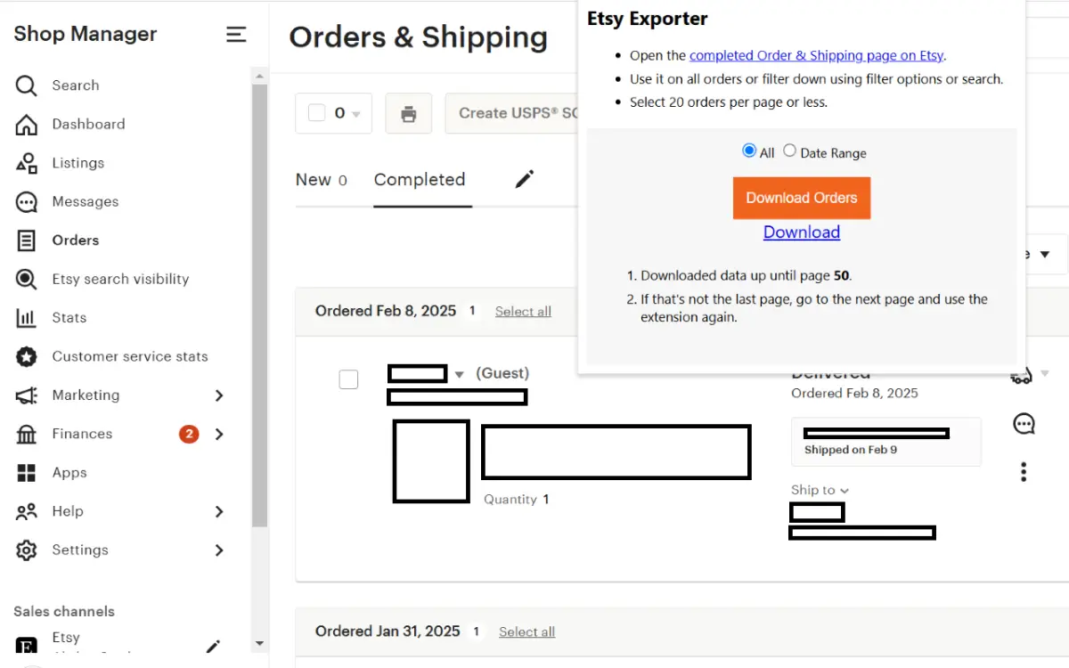
Task: Open the completed Order & Shipping page link
Action: (x=816, y=55)
